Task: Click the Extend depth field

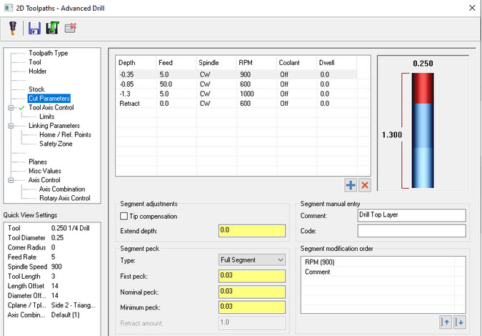Action: 251,231
